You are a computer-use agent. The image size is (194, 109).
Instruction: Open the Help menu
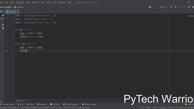click(x=69, y=2)
